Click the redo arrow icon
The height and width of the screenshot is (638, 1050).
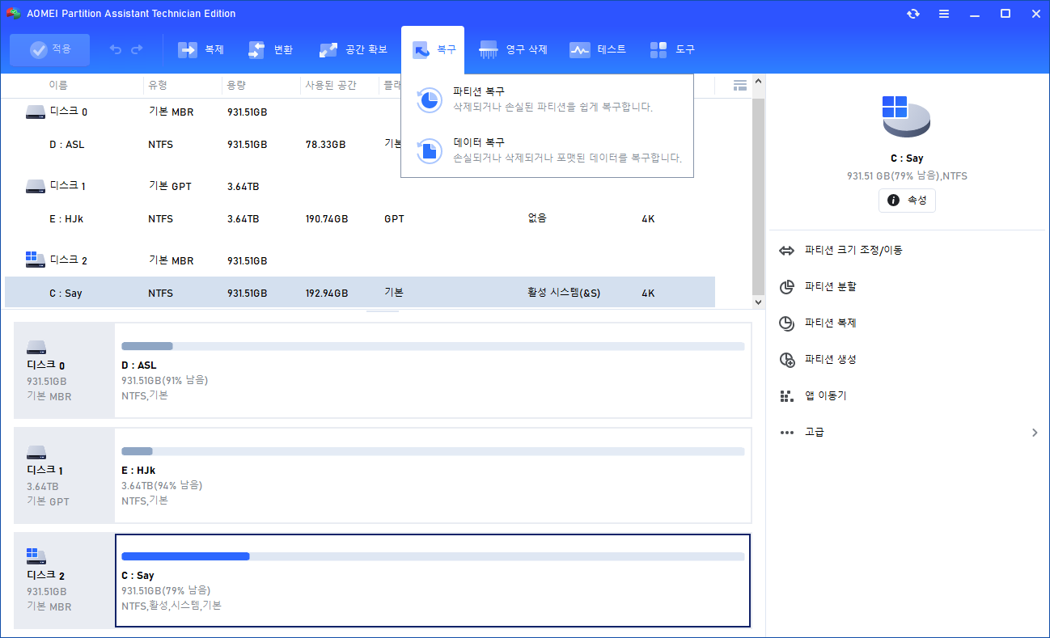[137, 50]
